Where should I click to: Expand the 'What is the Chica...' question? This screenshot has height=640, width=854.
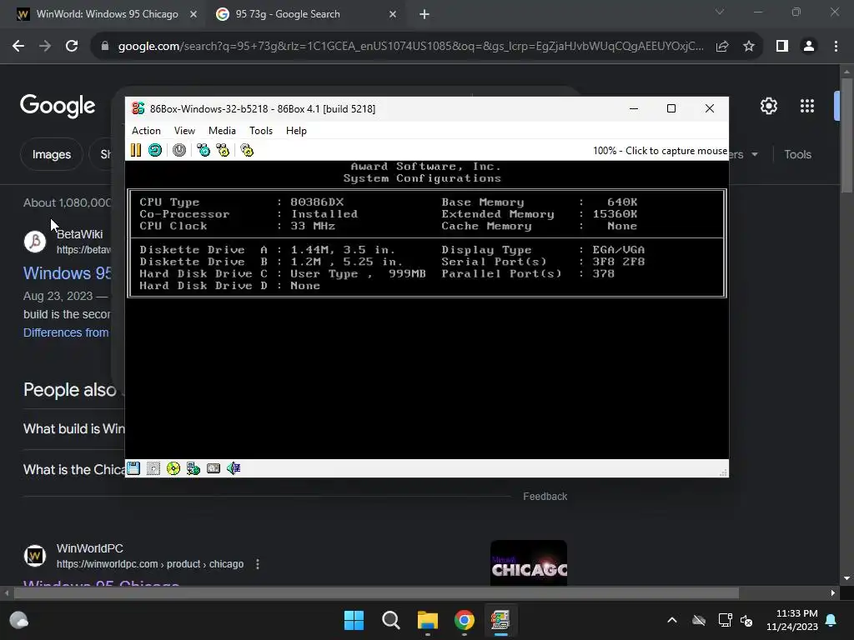[x=74, y=470]
